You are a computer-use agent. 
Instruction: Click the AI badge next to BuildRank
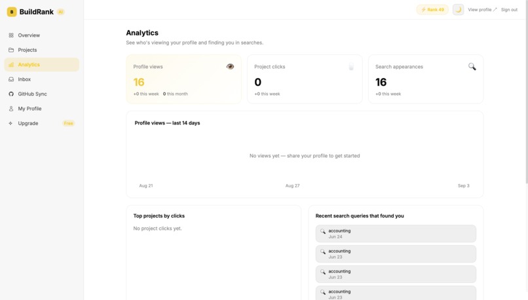point(61,12)
